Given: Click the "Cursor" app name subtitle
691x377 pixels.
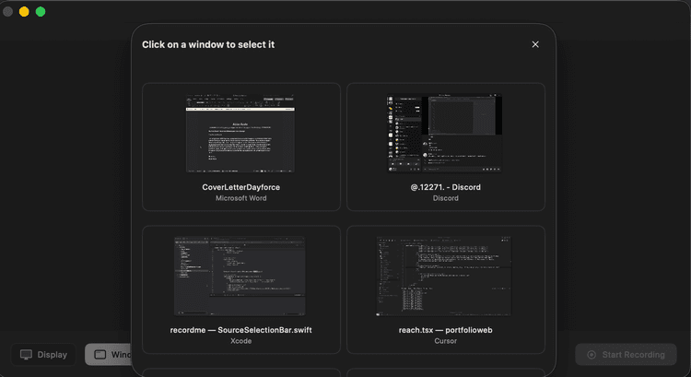Looking at the screenshot, I should coord(445,341).
